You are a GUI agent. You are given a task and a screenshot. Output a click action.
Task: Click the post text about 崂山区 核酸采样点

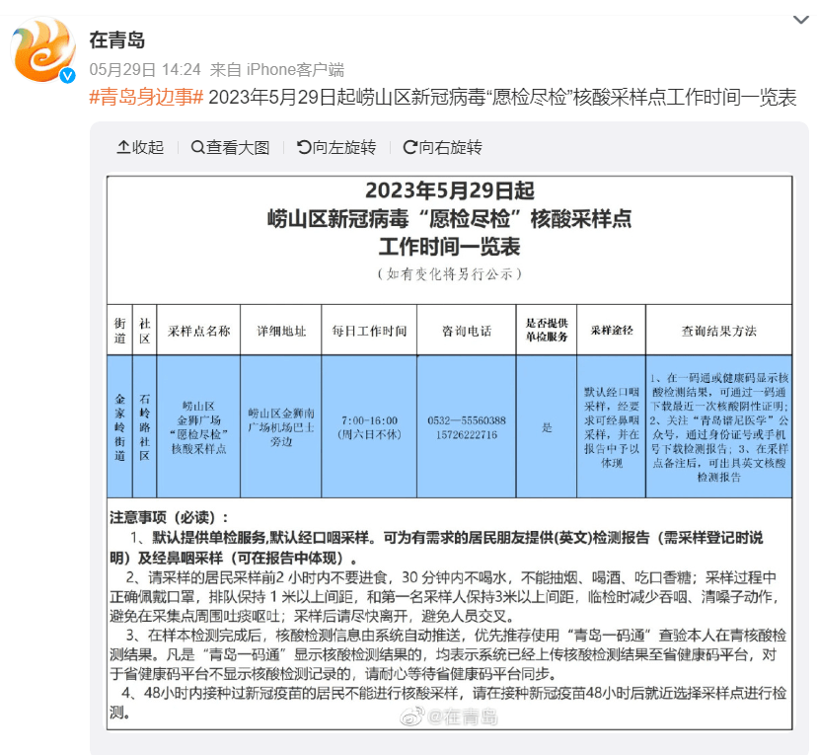[502, 98]
